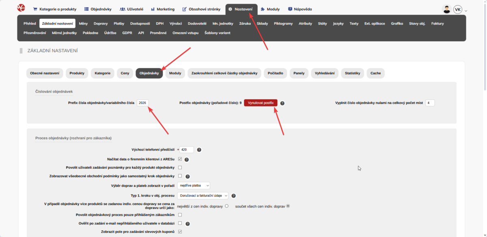
Task: Expand the chevron next to the VK avatar
Action: click(x=466, y=10)
